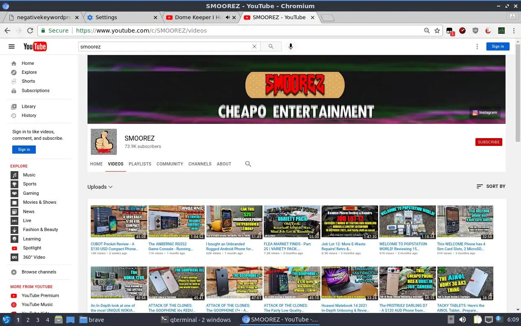This screenshot has width=521, height=326.
Task: Click the sidebar Sign in button
Action: tap(24, 150)
